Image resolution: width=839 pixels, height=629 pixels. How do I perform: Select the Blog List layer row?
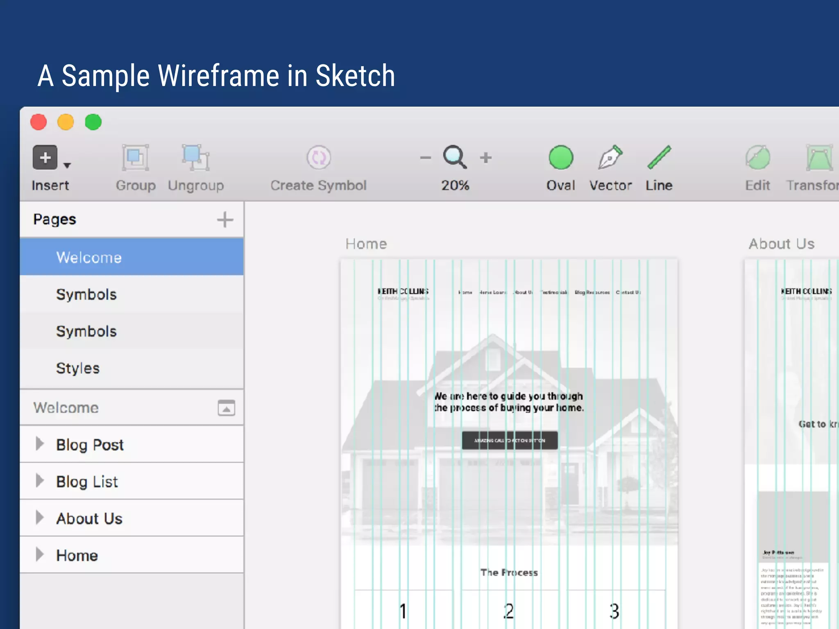coord(132,481)
